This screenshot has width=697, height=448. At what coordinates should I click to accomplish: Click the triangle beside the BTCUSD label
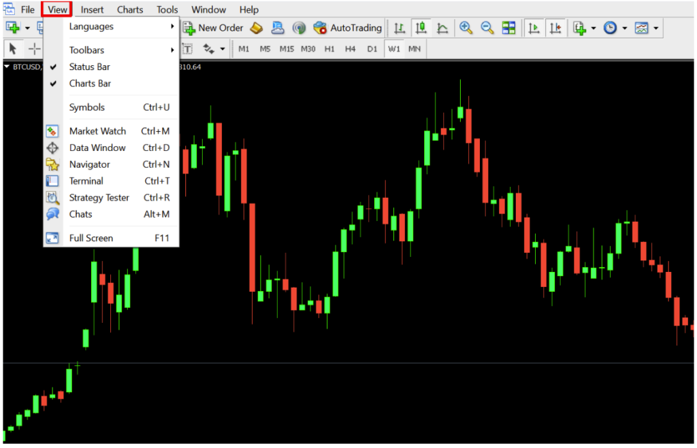7,67
